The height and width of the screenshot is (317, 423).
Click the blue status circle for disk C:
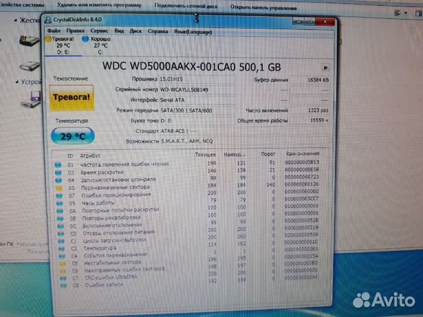click(85, 39)
